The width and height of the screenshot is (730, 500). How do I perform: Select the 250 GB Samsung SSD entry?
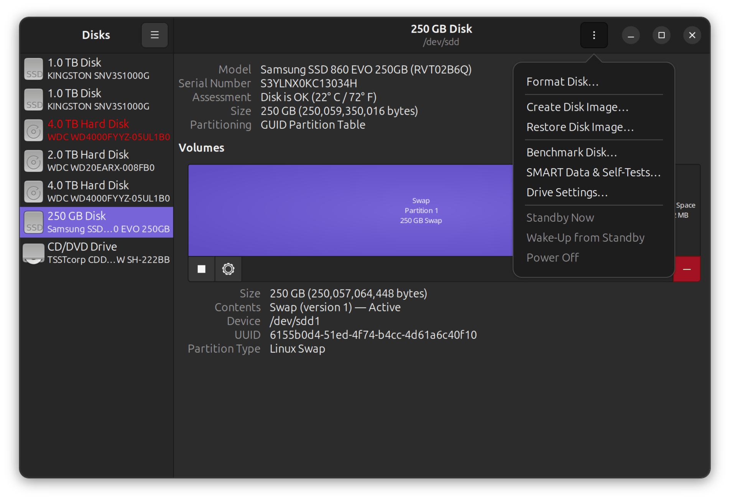tap(97, 222)
